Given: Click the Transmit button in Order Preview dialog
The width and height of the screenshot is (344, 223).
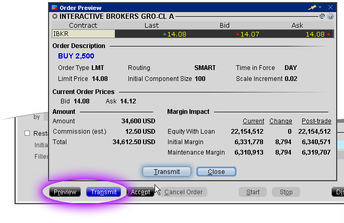Looking at the screenshot, I should pyautogui.click(x=167, y=171).
